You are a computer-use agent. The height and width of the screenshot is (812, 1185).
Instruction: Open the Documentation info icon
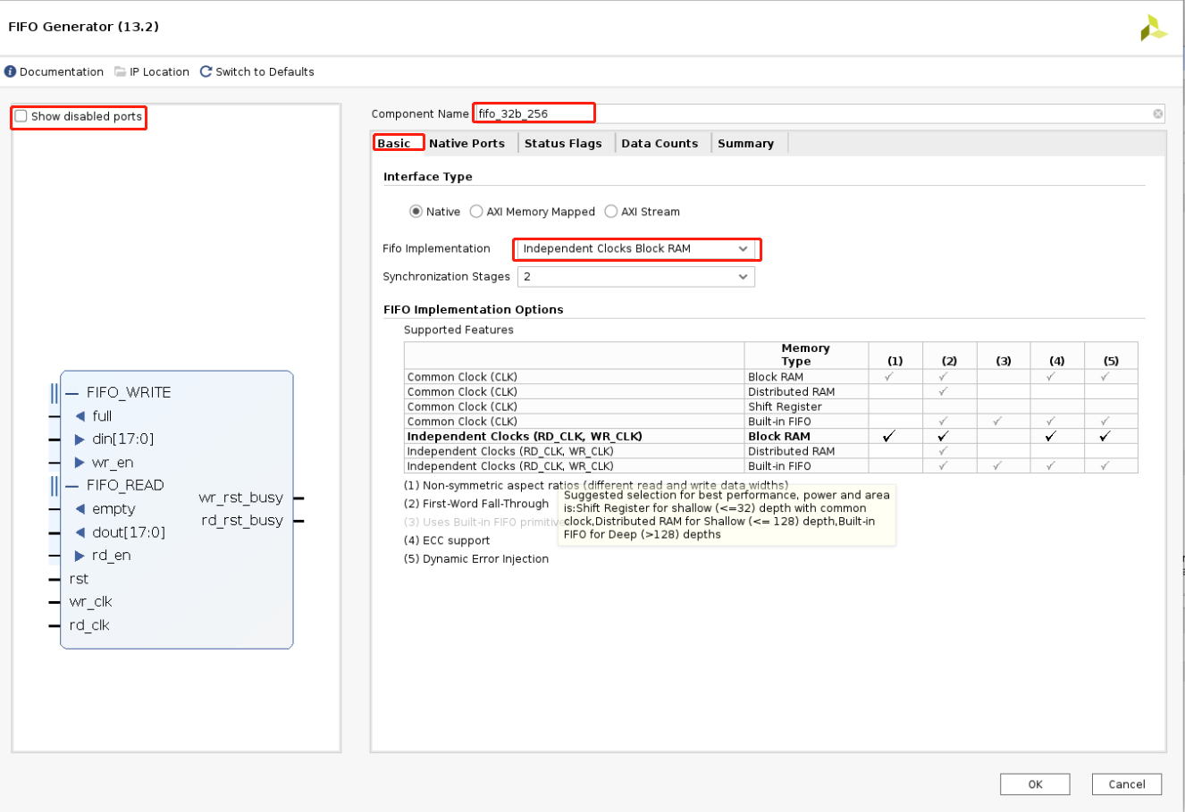coord(9,71)
